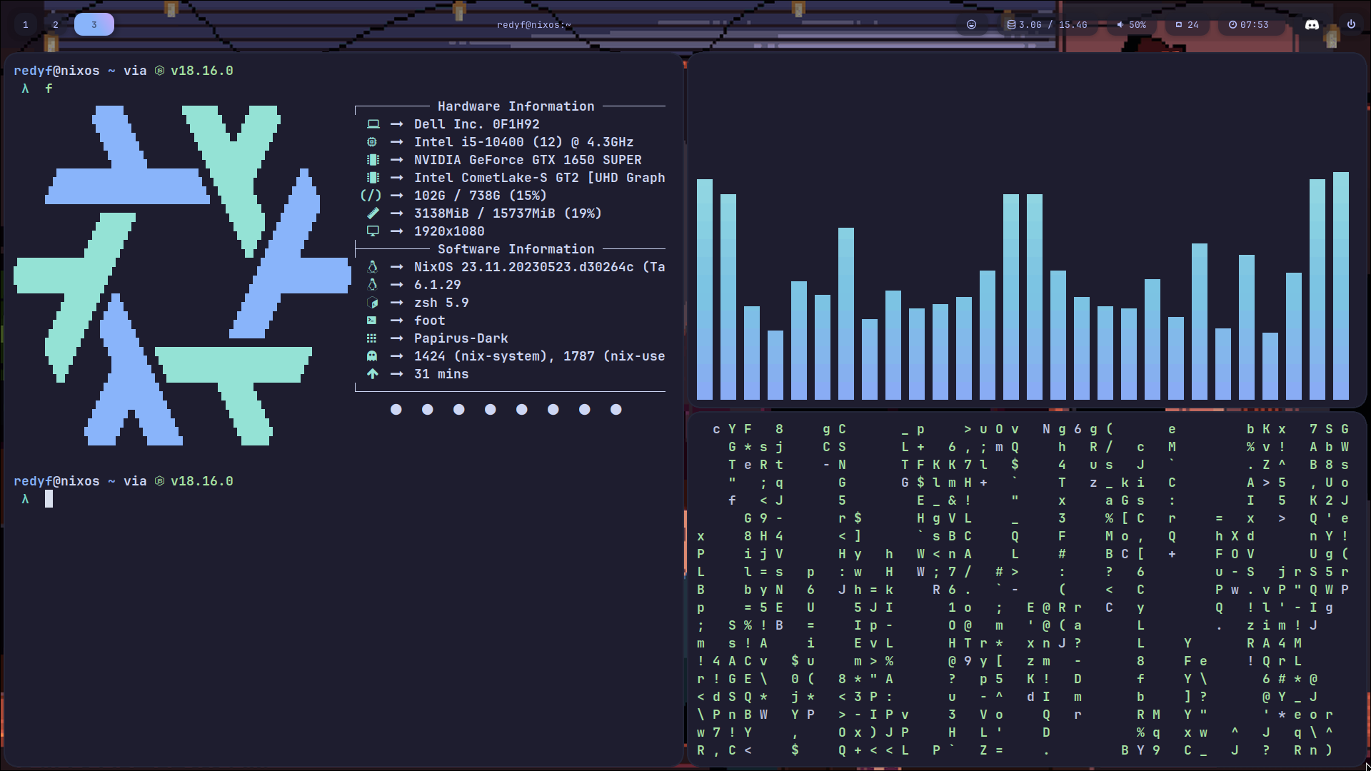Click the memory usage module
This screenshot has width=1371, height=771.
coord(1047,25)
